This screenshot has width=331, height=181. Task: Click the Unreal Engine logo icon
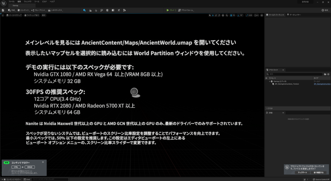(3, 3)
